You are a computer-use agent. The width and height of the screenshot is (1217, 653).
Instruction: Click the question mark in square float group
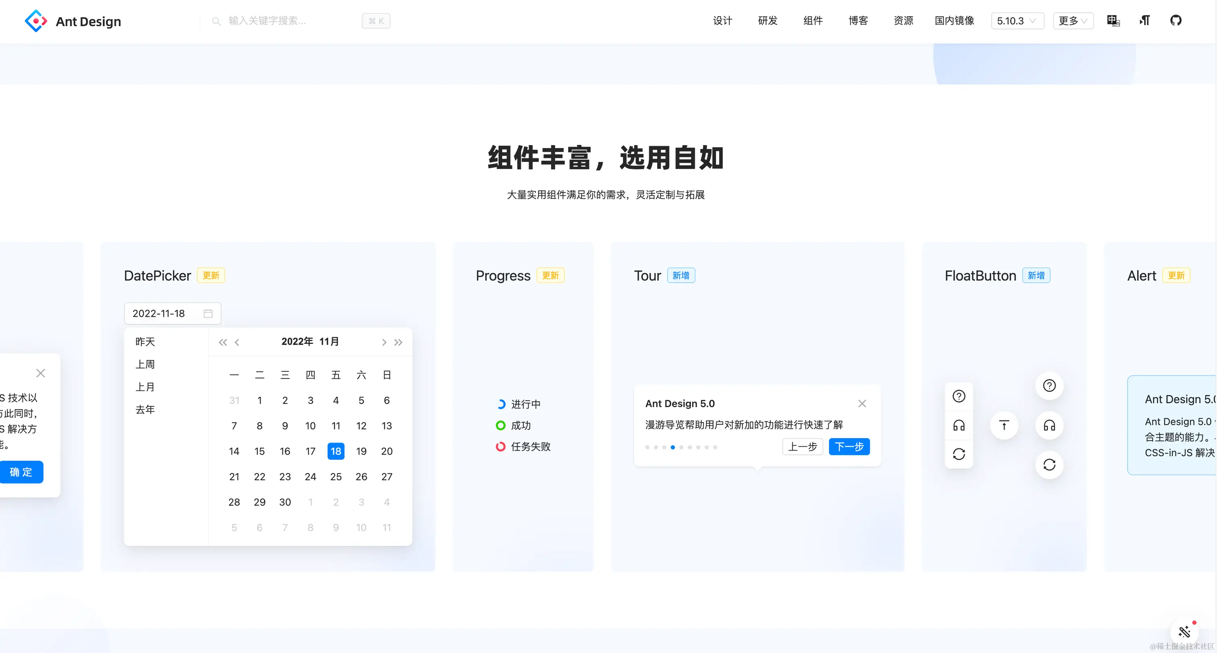(x=959, y=397)
